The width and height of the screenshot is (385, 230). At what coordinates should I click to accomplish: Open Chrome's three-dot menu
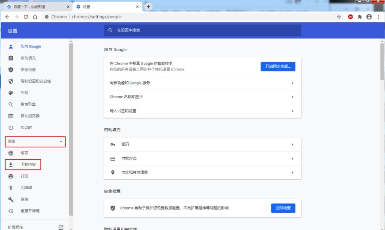click(378, 17)
